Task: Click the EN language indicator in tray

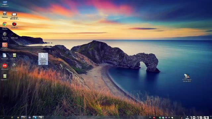Action: 150,117
